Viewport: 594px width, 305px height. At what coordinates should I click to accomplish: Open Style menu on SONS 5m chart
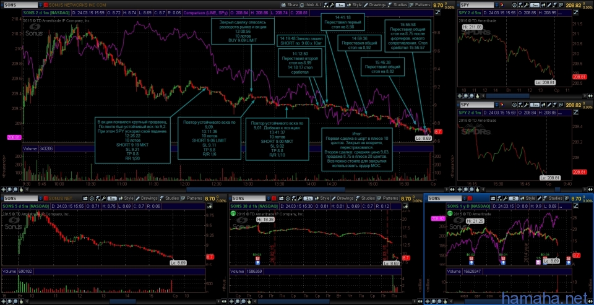tap(126, 198)
